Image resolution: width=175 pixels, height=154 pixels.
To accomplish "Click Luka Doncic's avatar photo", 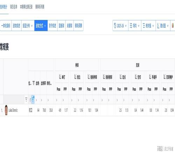I will tap(6, 110).
